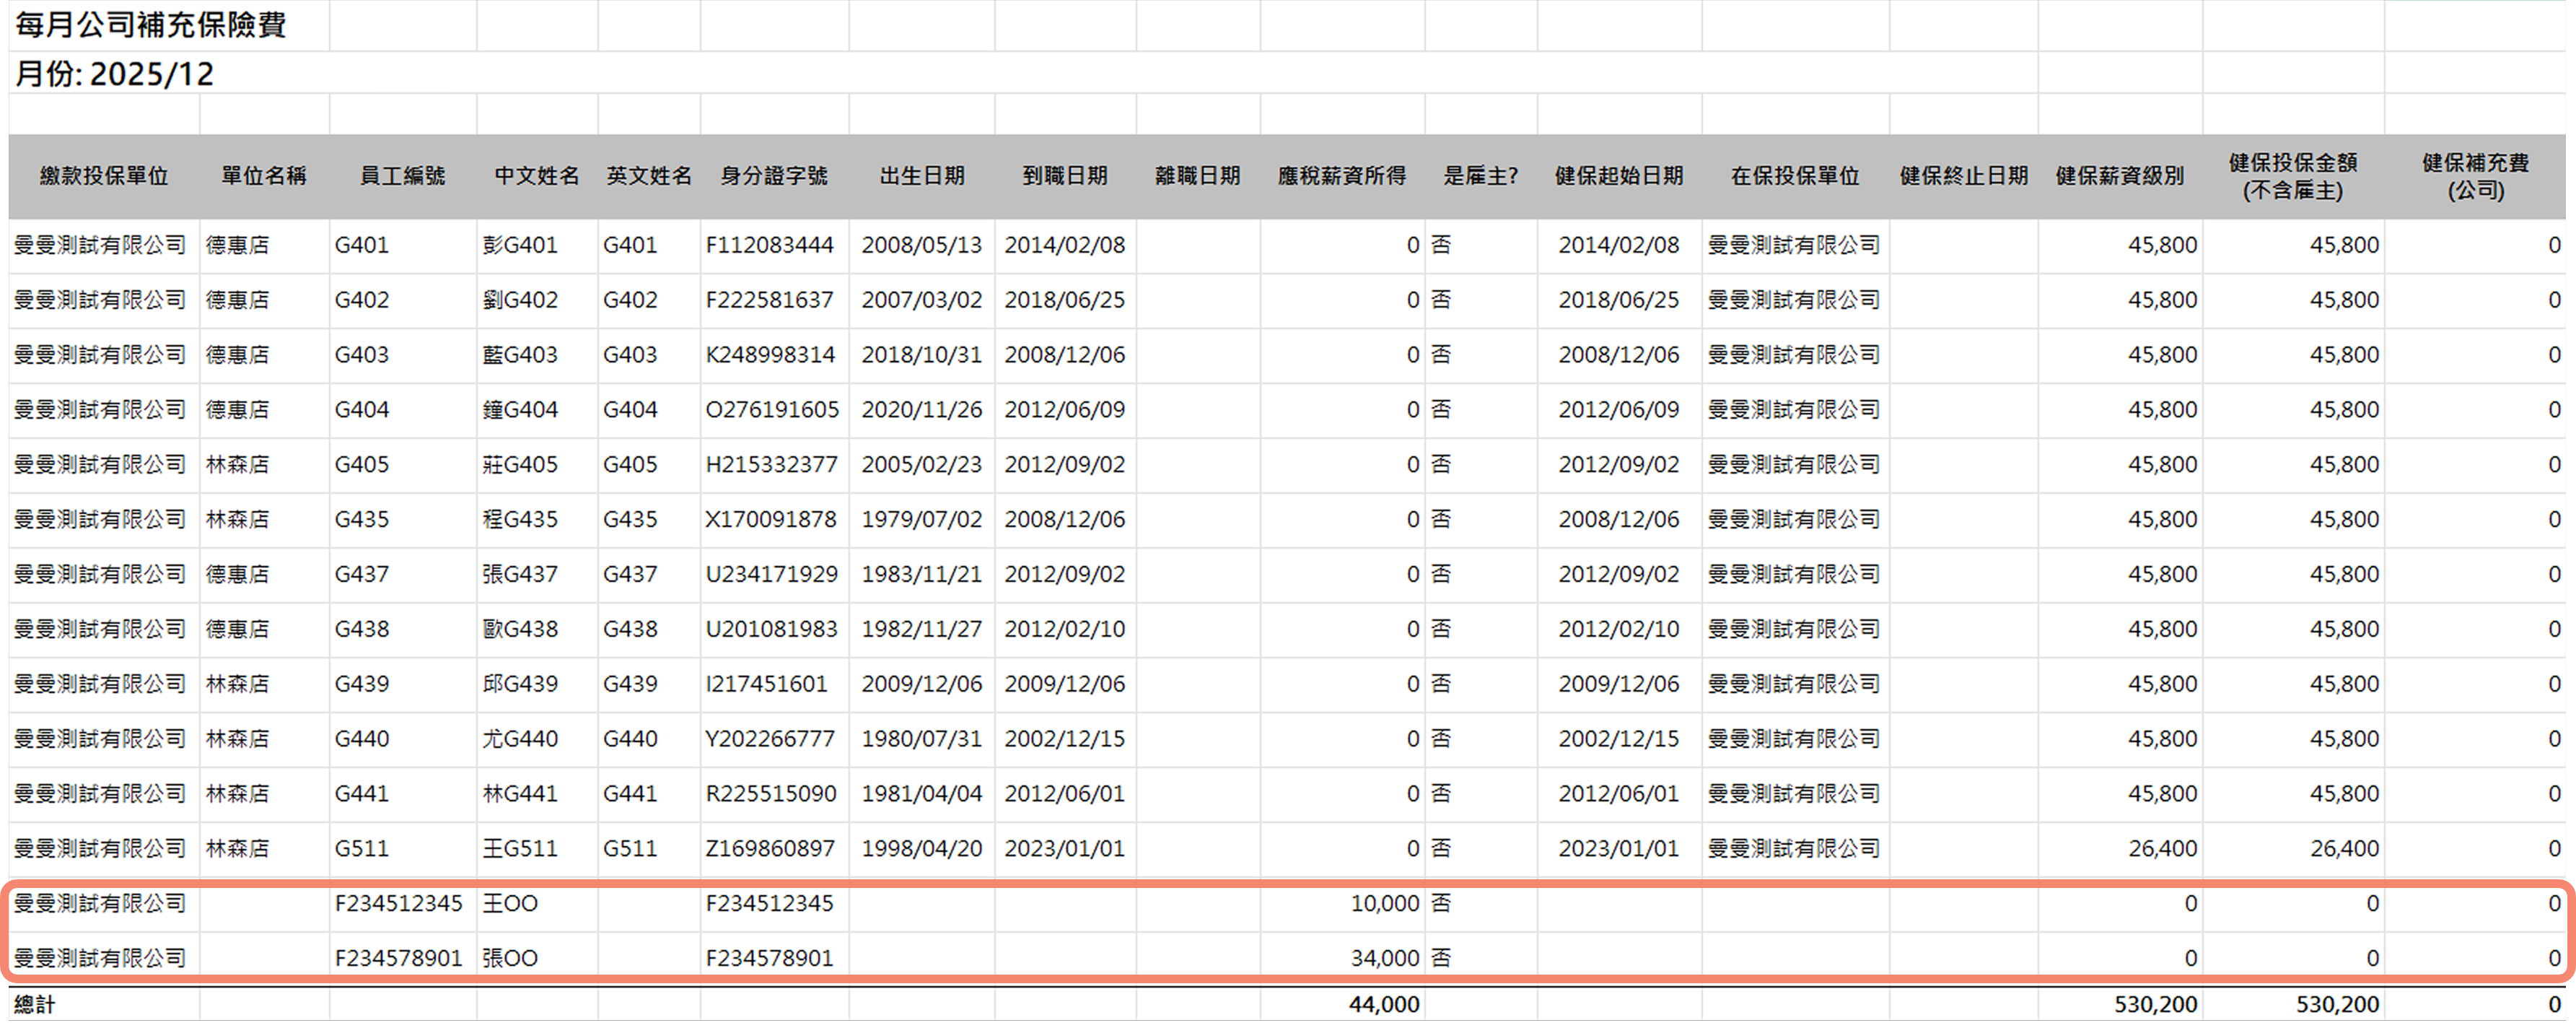Select birth date 2020/11/26 cell
Viewport: 2576px width, 1028px height.
921,410
